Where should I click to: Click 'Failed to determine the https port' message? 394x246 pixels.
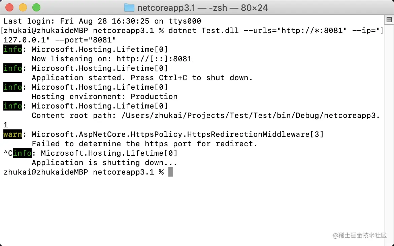click(x=144, y=144)
